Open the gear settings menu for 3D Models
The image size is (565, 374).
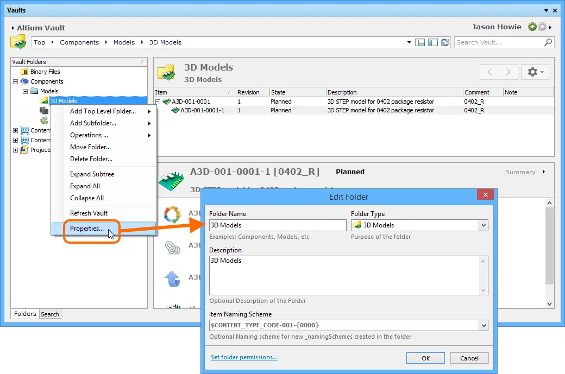(x=535, y=72)
